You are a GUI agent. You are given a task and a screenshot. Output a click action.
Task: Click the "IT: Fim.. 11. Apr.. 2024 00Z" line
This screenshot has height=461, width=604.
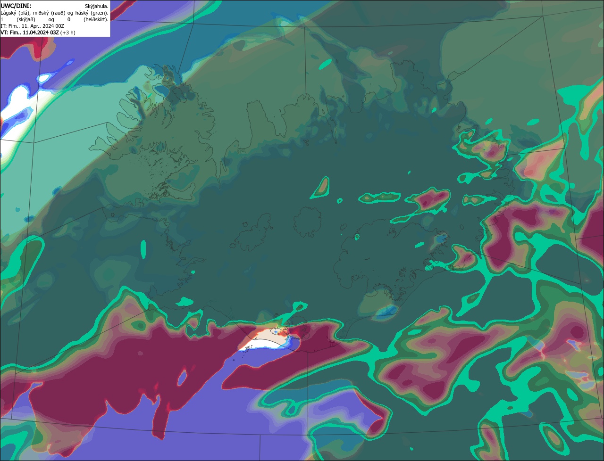(x=32, y=26)
